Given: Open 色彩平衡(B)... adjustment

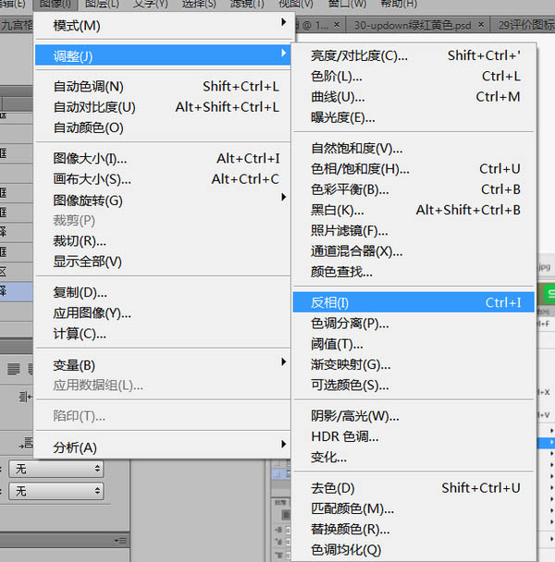Looking at the screenshot, I should (413, 189).
